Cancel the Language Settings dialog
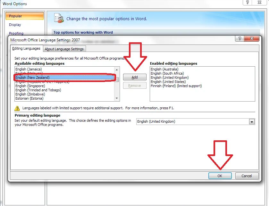This screenshot has height=206, width=269. pyautogui.click(x=247, y=176)
